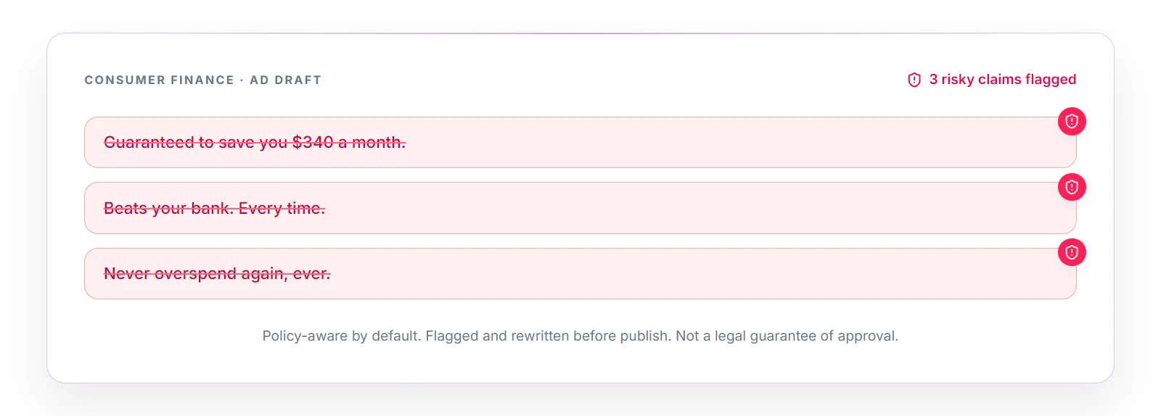This screenshot has height=416, width=1161.
Task: Click the AD DRAFT label
Action: click(x=286, y=80)
